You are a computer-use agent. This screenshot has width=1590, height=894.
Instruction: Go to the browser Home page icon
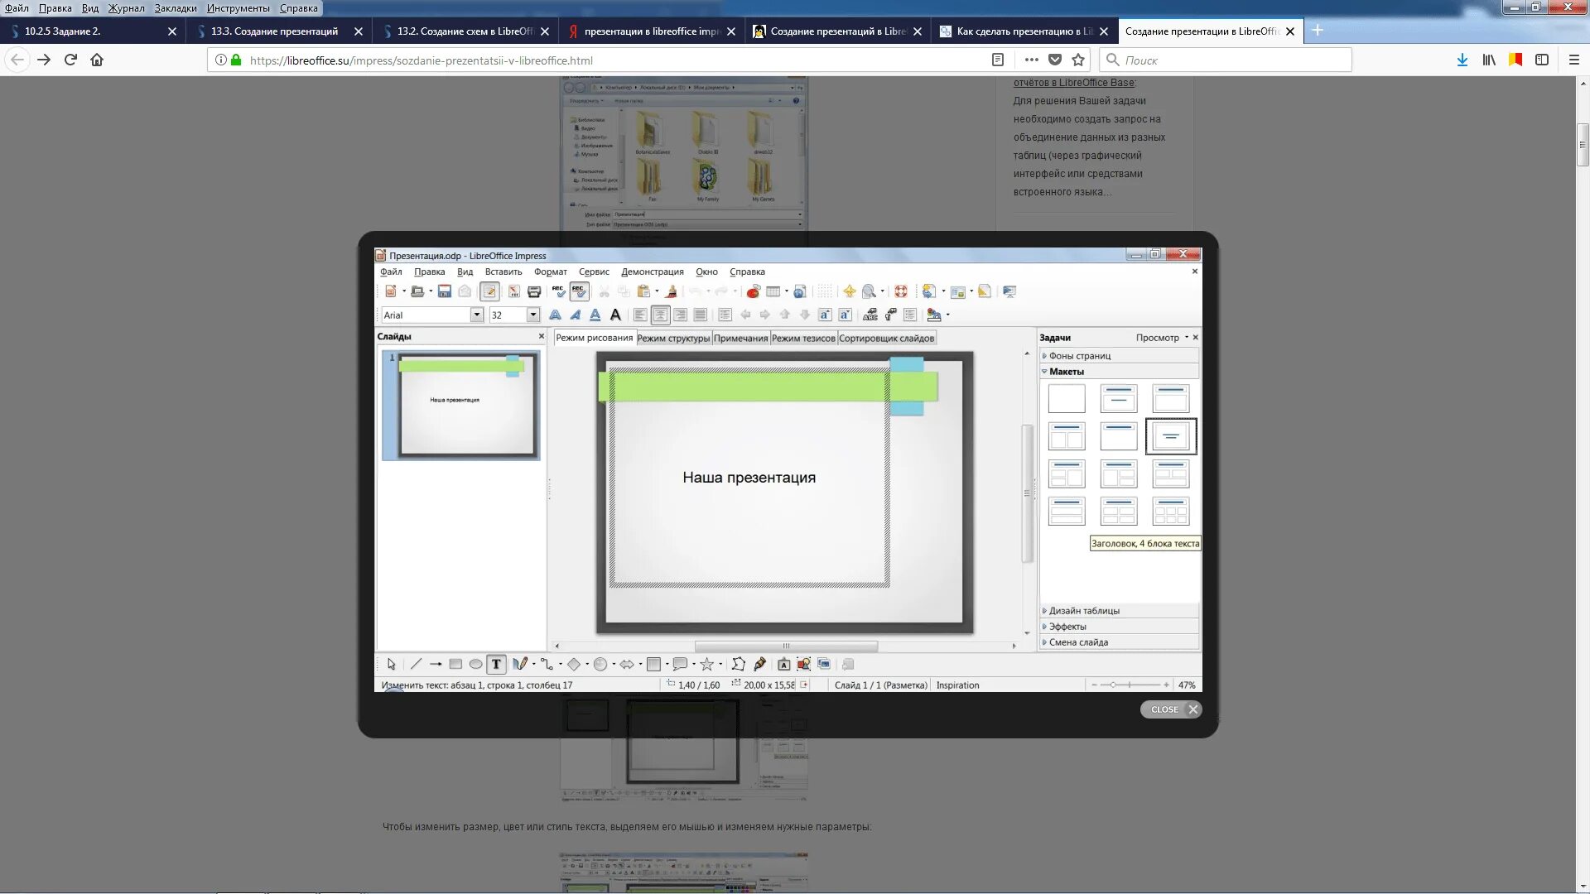pyautogui.click(x=97, y=60)
